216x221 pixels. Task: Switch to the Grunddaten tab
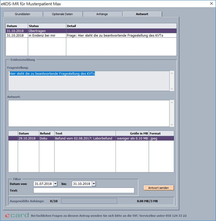coord(23,14)
